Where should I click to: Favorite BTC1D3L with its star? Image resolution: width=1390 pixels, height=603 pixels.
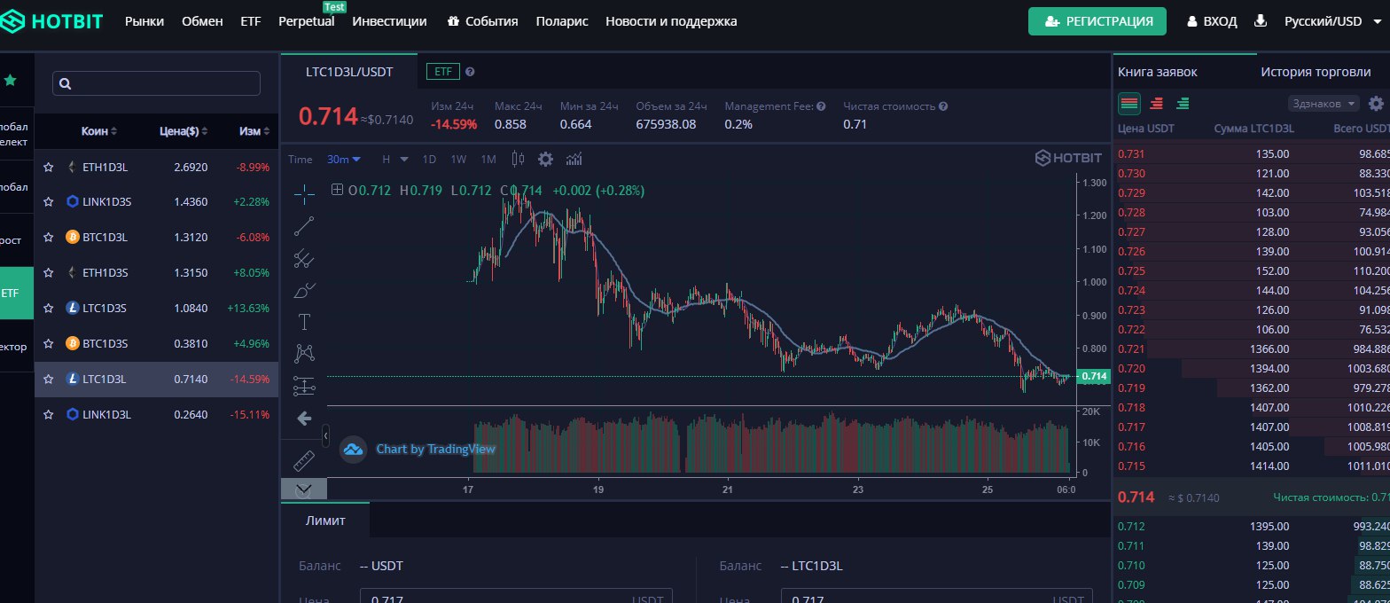click(49, 238)
